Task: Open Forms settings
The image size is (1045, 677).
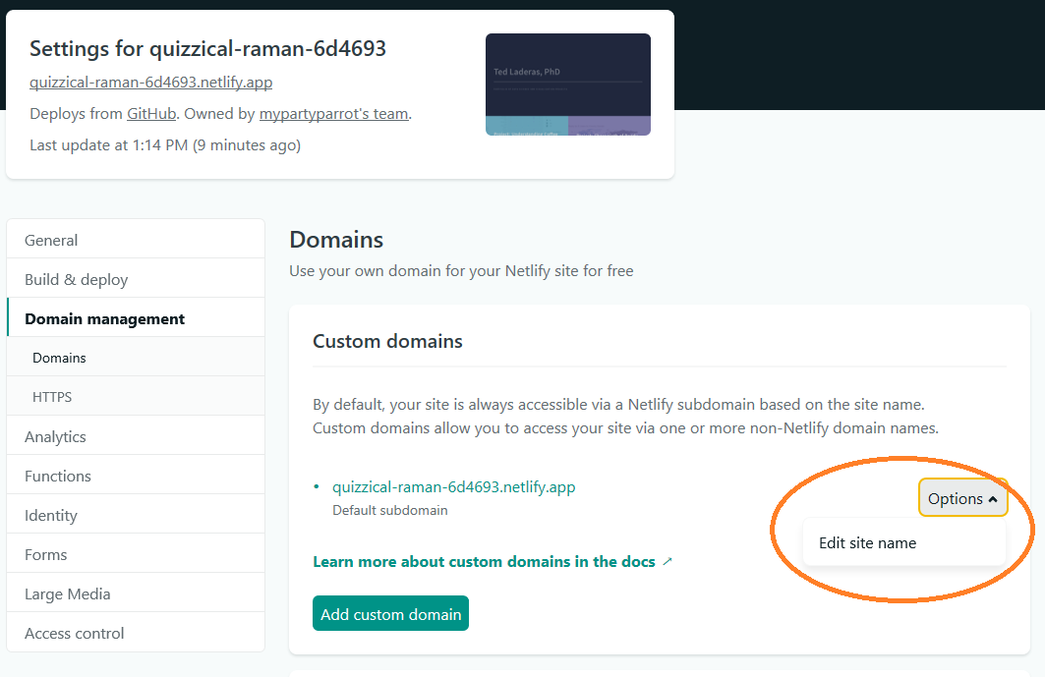Action: 136,554
